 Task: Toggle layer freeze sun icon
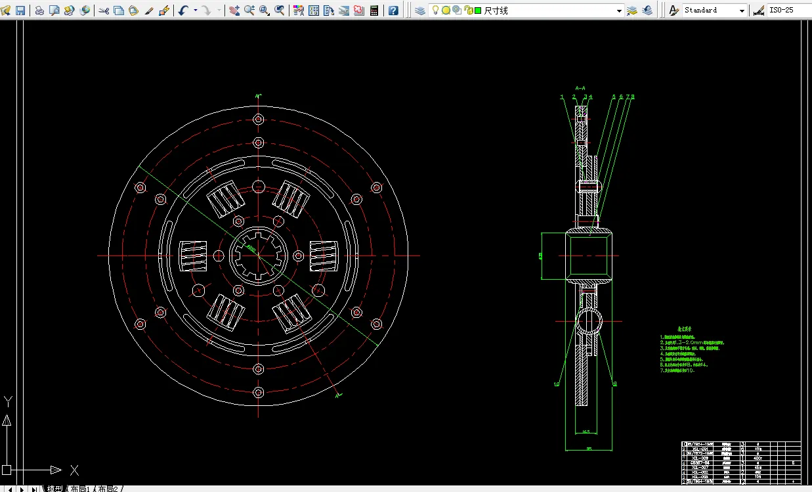[x=446, y=11]
